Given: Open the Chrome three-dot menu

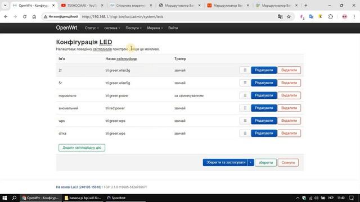Looking at the screenshot, I should (354, 16).
